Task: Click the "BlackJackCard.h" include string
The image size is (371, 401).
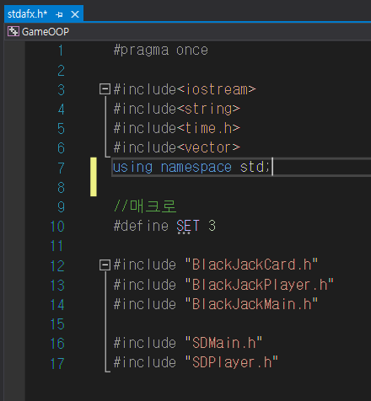Action: pyautogui.click(x=251, y=265)
